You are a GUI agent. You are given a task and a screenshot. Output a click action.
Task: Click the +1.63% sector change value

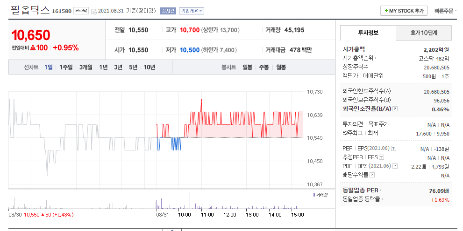440,200
